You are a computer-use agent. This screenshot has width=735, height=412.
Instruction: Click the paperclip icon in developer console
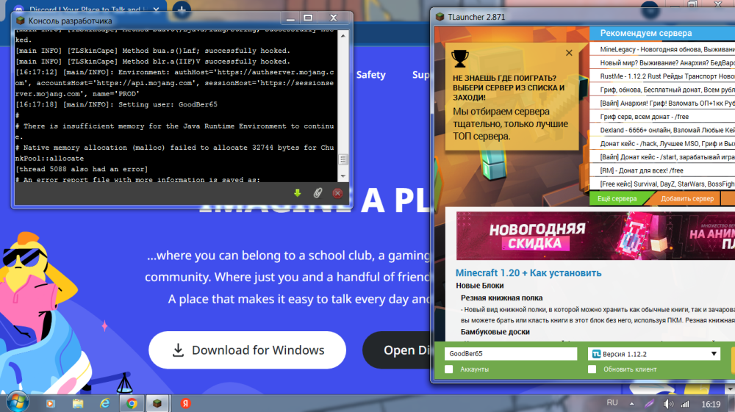click(318, 193)
